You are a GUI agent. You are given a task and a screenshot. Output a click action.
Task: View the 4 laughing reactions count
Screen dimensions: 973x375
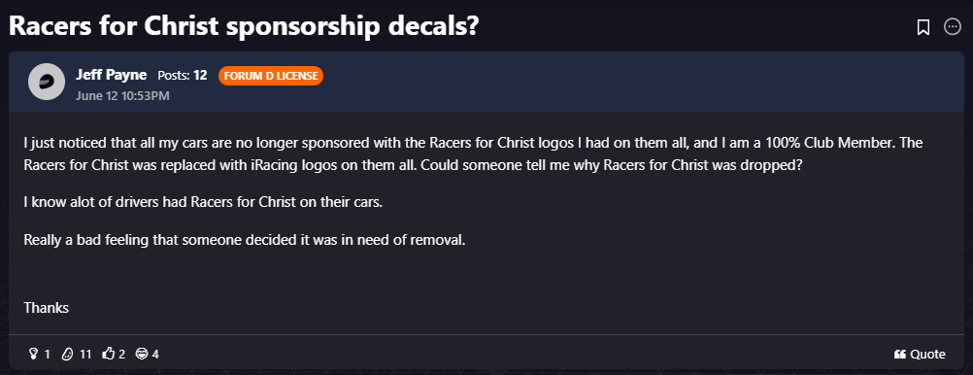pos(155,355)
